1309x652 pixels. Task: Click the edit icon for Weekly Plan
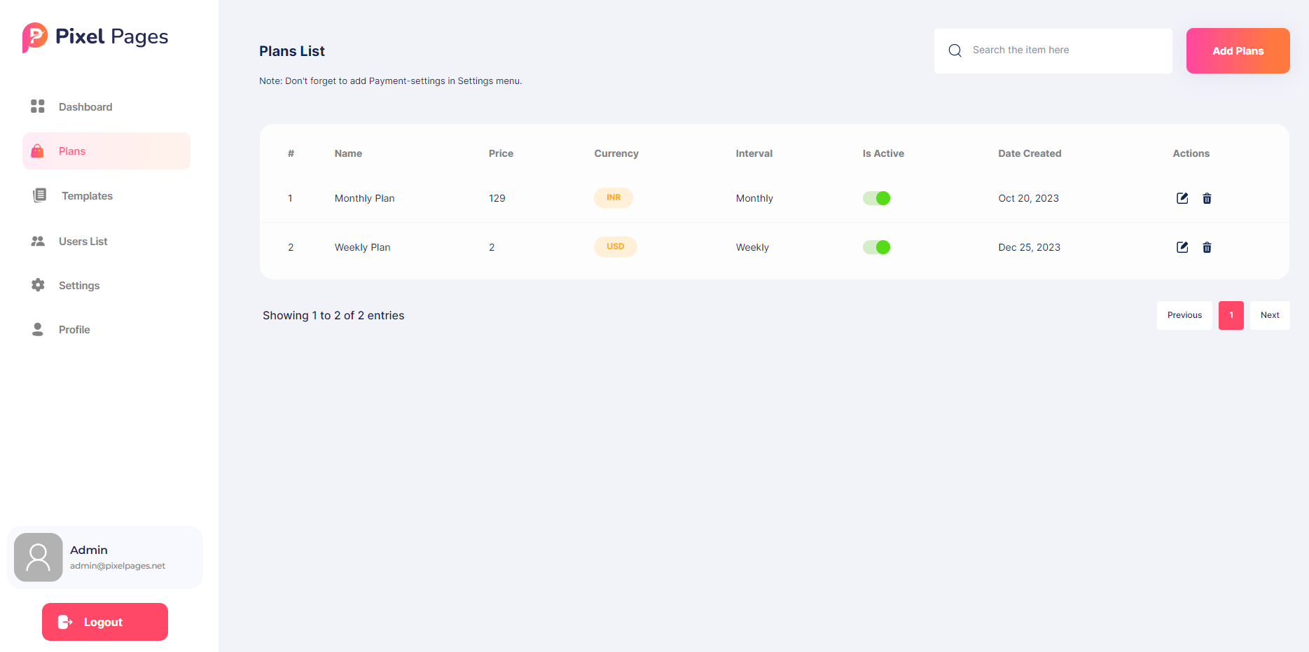(x=1182, y=247)
